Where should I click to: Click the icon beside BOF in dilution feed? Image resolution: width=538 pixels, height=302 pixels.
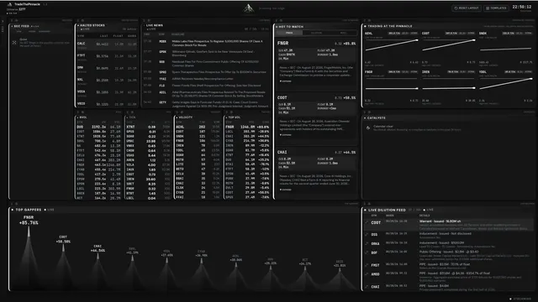click(x=367, y=253)
